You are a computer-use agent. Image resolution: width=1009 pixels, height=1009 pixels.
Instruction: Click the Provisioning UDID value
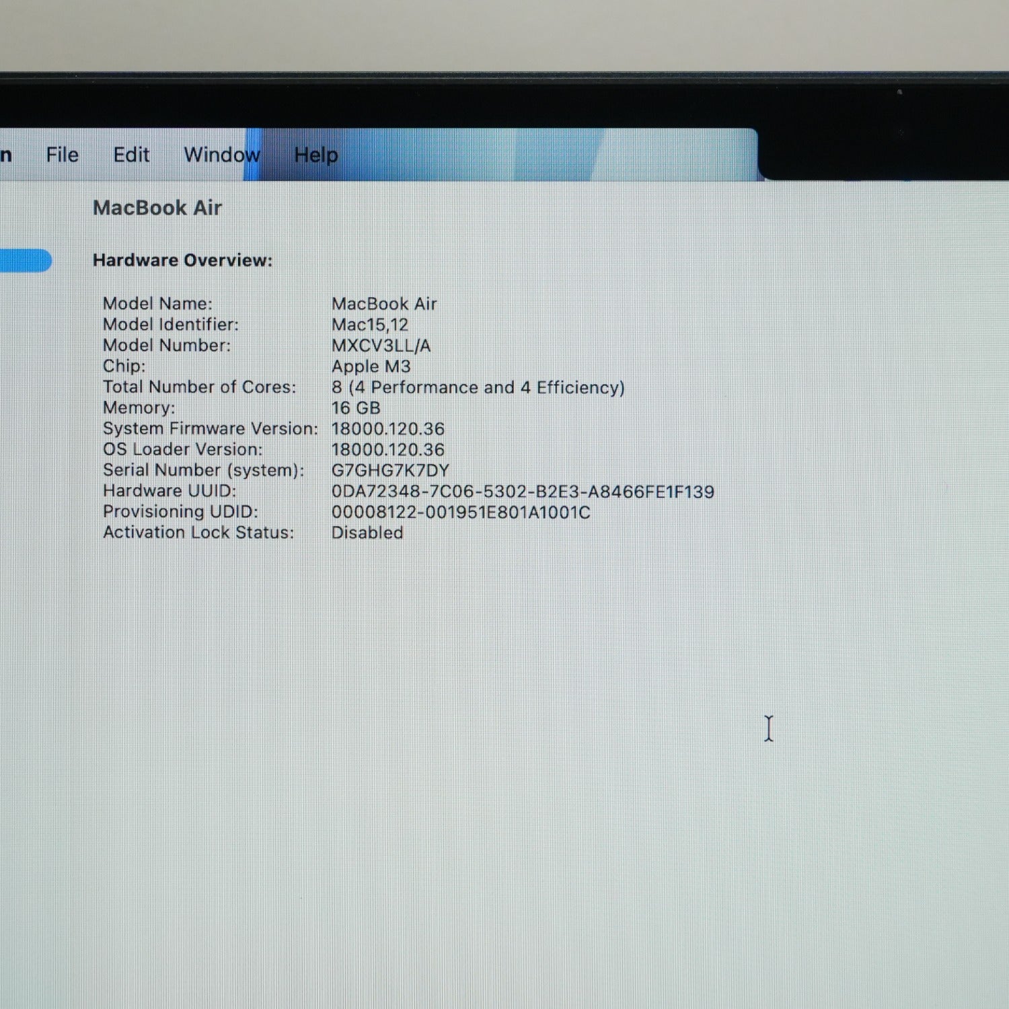point(461,513)
